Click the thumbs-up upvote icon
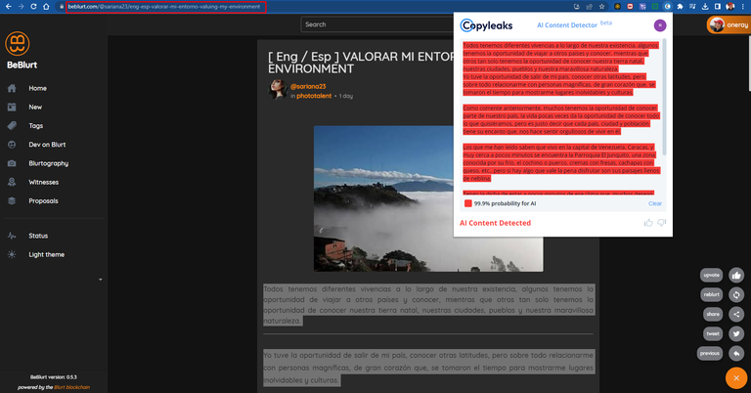 tap(736, 275)
